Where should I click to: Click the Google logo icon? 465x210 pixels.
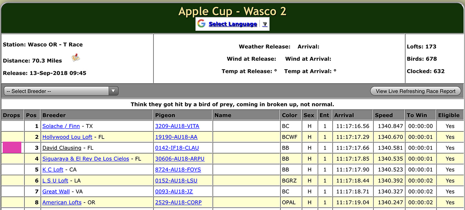click(x=201, y=24)
